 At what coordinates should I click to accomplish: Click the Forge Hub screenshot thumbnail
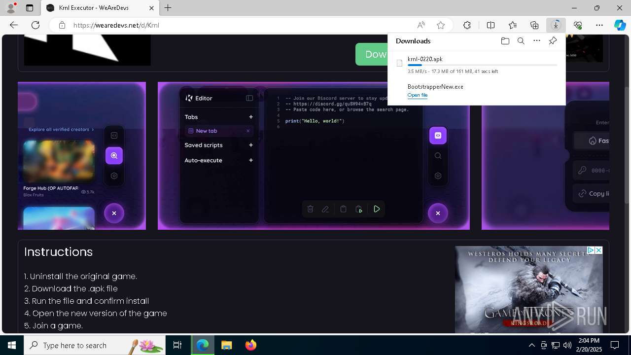click(82, 156)
